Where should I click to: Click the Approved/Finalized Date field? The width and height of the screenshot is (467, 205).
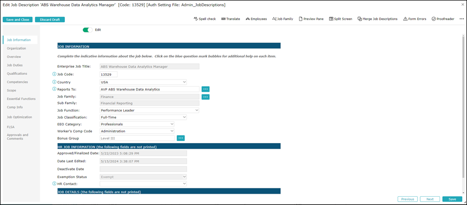point(143,153)
